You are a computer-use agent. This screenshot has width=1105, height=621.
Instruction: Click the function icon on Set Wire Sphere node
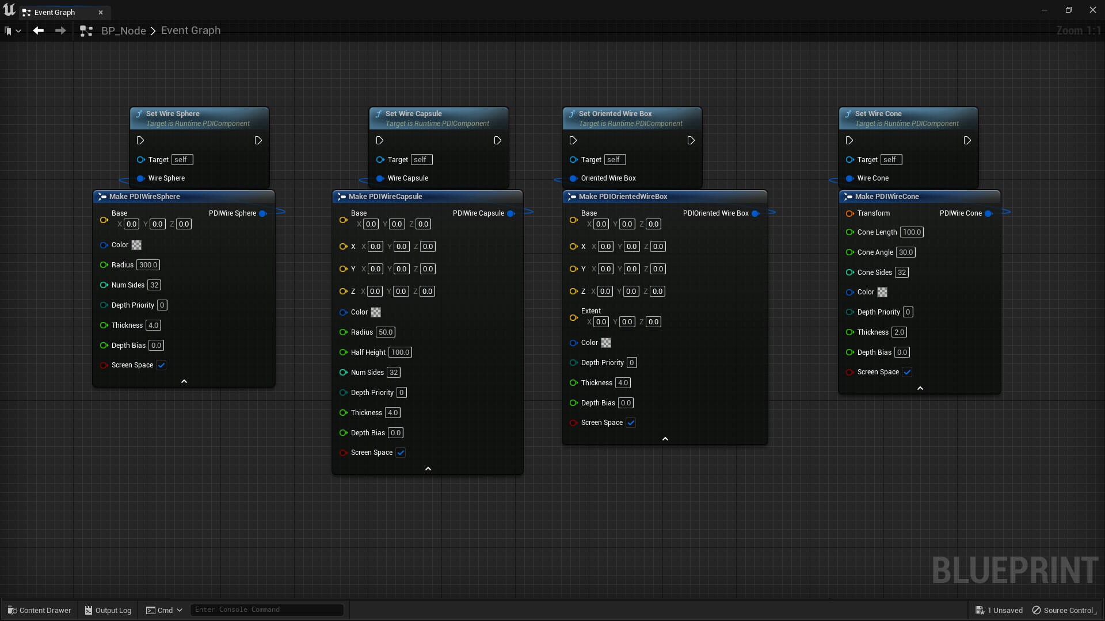pyautogui.click(x=139, y=113)
